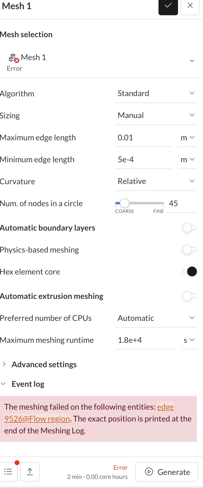Image resolution: width=203 pixels, height=488 pixels.
Task: Open the job status list icon
Action: (8, 472)
